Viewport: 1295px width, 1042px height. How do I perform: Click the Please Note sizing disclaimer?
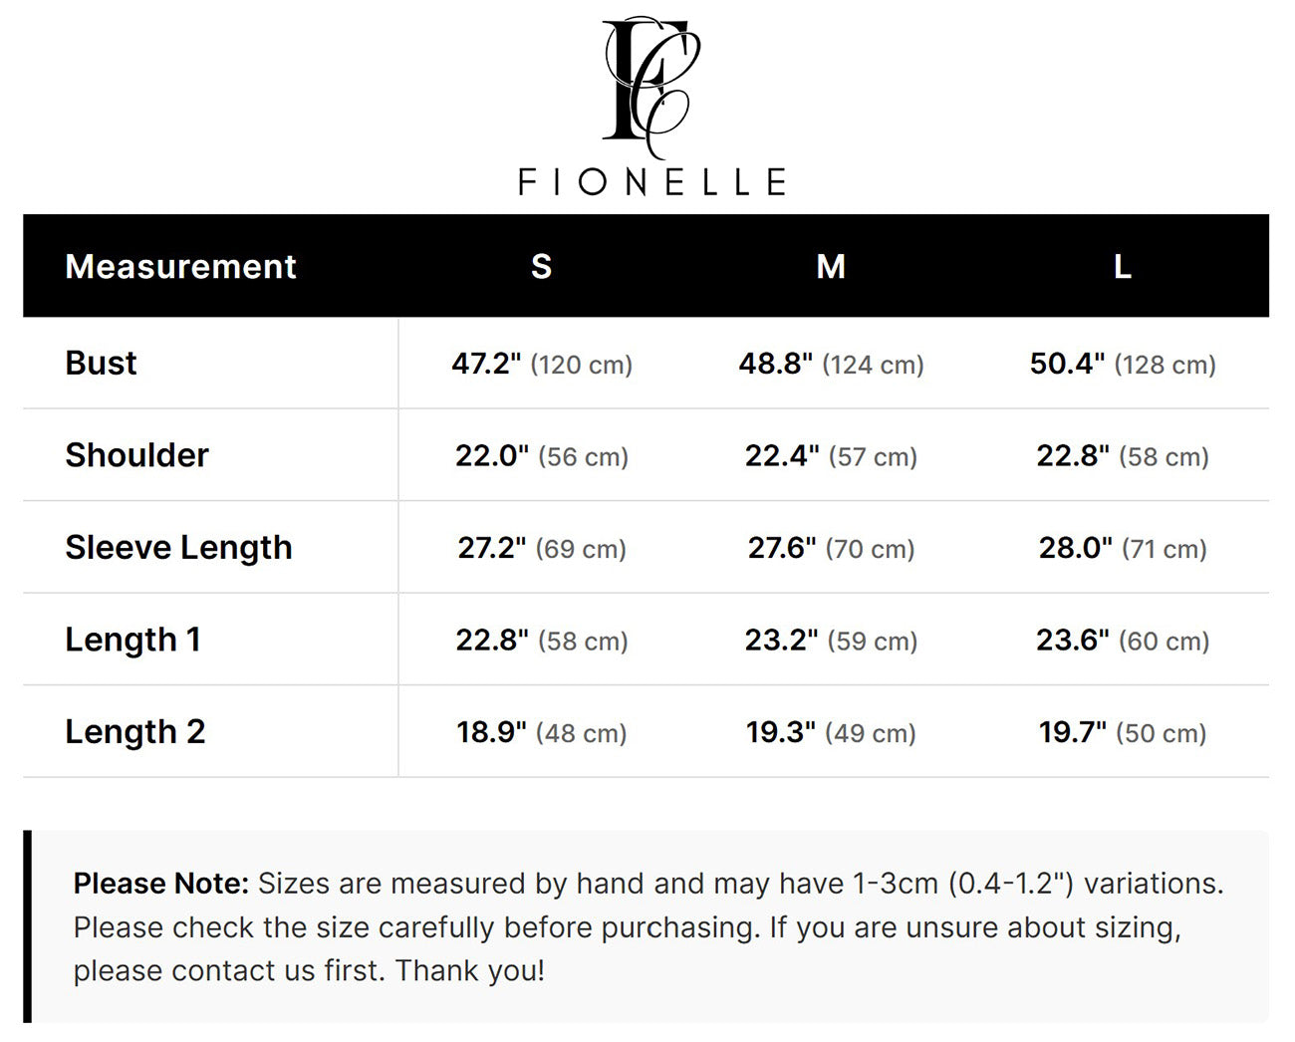tap(647, 926)
